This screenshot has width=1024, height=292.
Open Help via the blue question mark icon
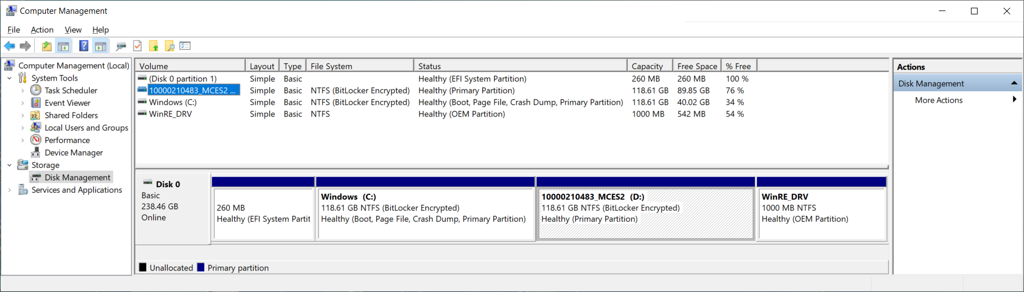(x=83, y=46)
